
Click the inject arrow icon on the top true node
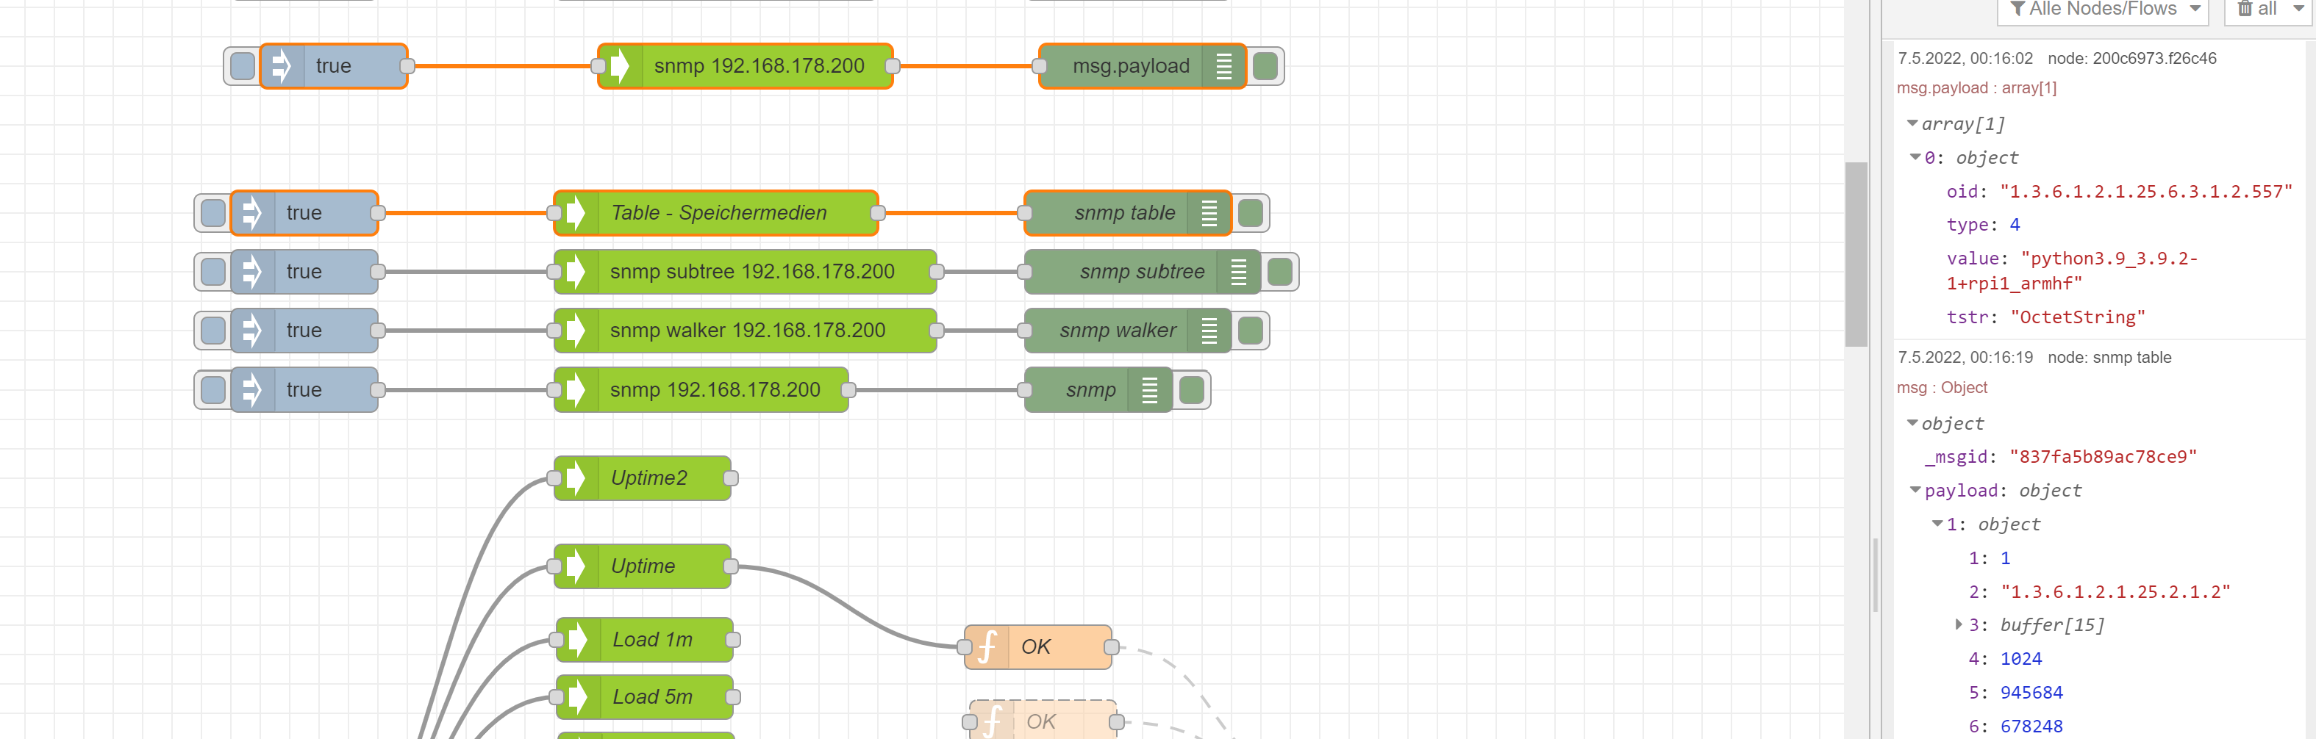pos(282,65)
